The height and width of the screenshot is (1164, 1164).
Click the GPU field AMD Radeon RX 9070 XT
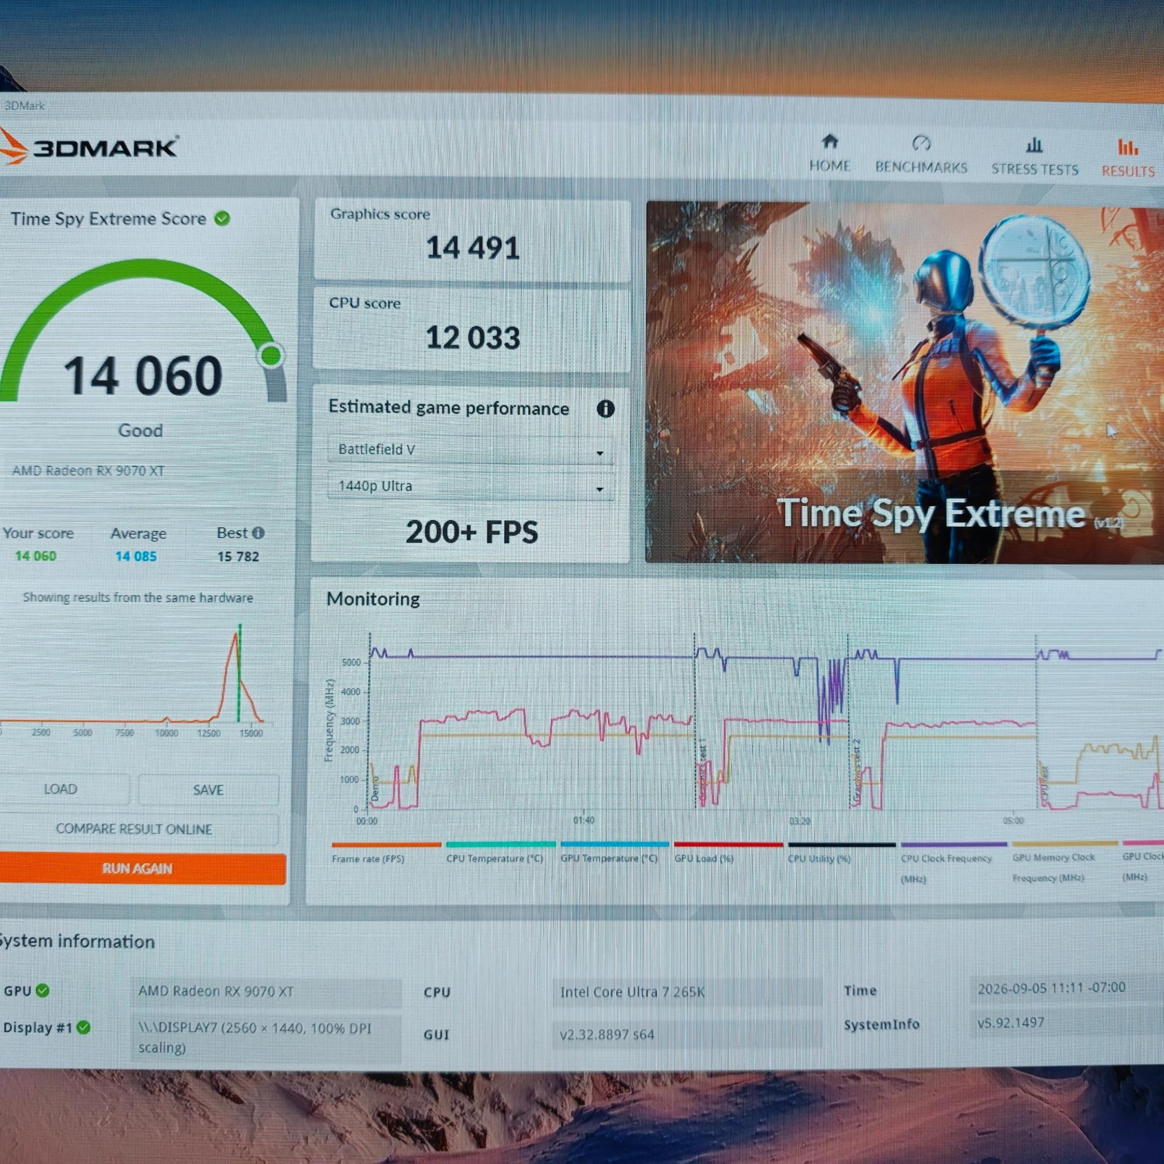point(265,992)
